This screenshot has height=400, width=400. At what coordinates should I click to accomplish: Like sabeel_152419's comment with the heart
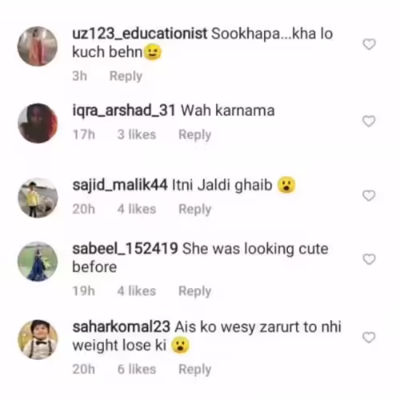tap(370, 259)
